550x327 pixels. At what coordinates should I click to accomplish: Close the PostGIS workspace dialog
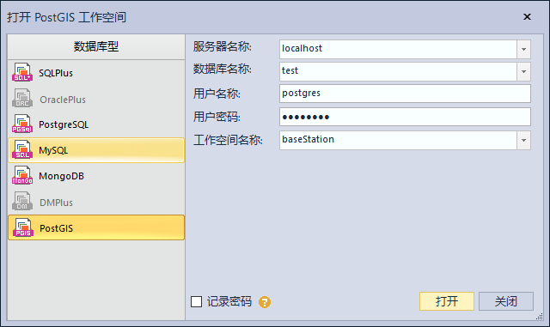(527, 17)
